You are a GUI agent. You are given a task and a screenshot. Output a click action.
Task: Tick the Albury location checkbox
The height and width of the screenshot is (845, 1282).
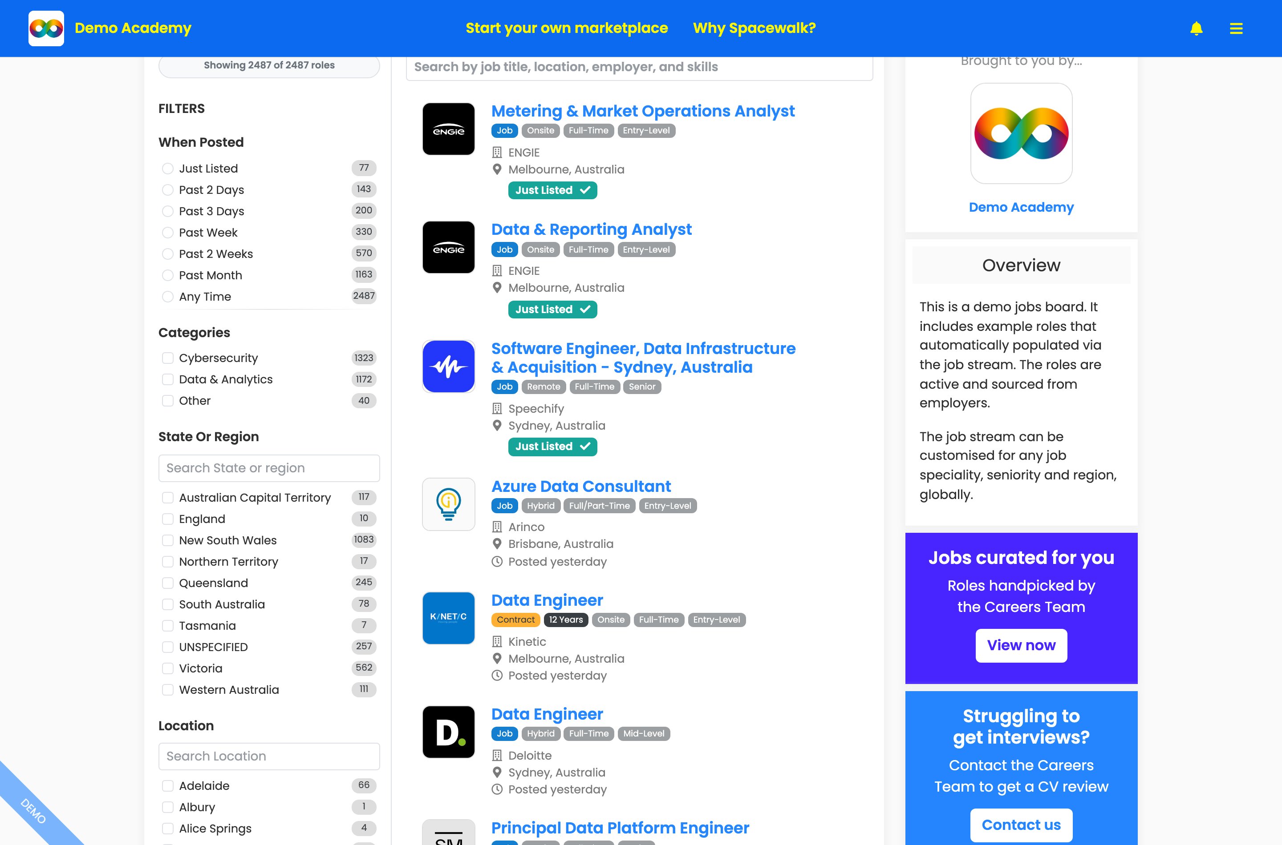[168, 807]
